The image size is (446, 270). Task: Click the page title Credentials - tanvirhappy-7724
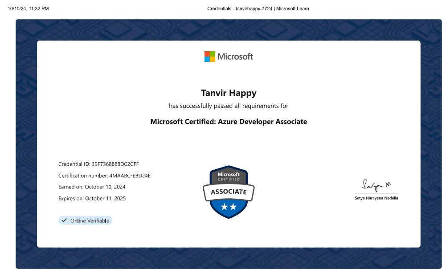tap(258, 8)
